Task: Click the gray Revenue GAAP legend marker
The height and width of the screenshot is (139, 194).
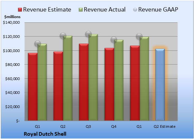Action: click(x=135, y=10)
